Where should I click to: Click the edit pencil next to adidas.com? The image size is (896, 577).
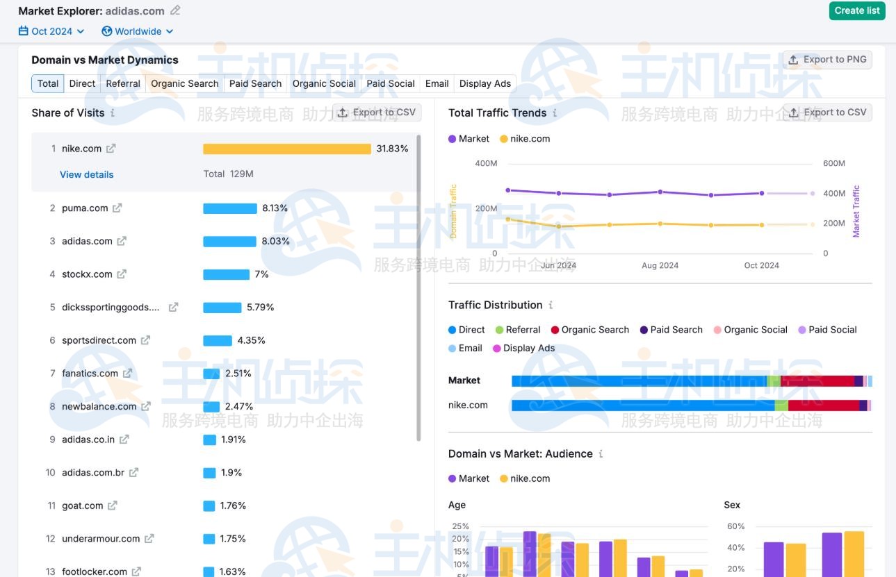176,10
